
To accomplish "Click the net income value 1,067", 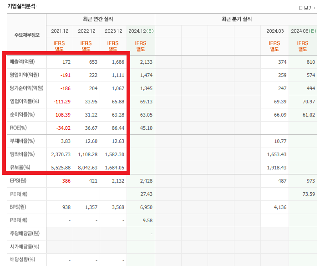I will (x=118, y=88).
